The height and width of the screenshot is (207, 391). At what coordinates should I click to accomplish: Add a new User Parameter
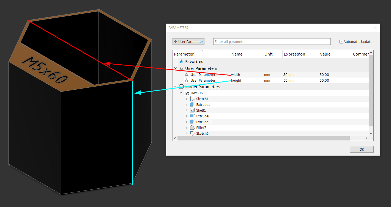[x=188, y=41]
